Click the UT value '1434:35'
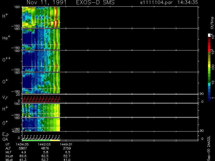This screenshot has width=215, height=161. point(22,144)
